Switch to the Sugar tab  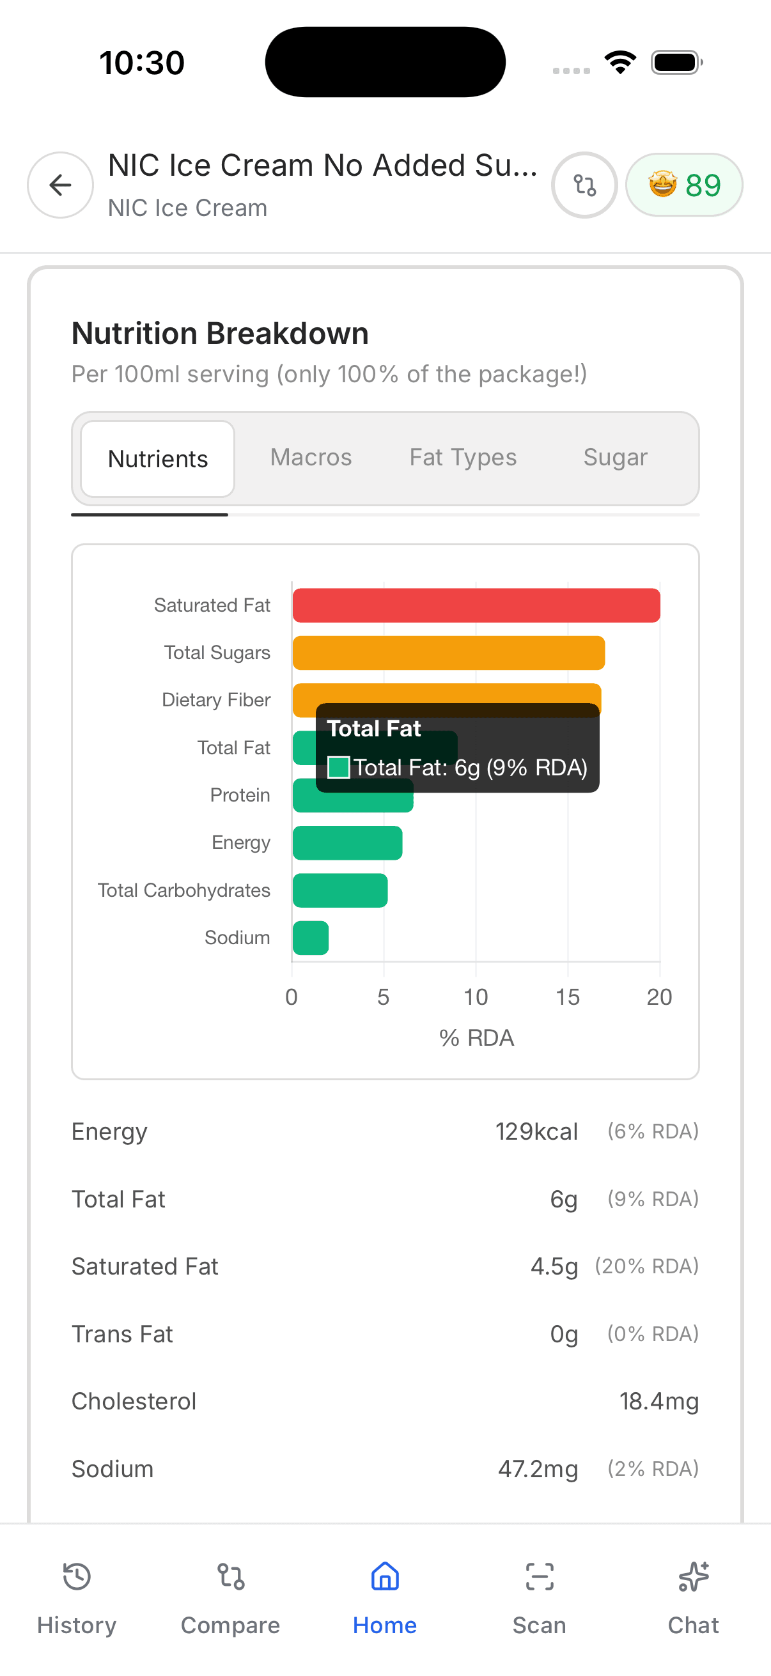click(615, 458)
